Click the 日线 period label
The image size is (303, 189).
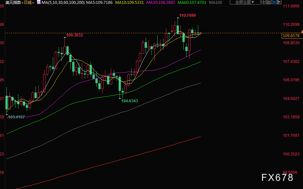tap(28, 3)
